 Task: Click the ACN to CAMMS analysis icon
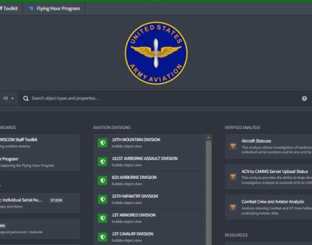[x=233, y=176]
